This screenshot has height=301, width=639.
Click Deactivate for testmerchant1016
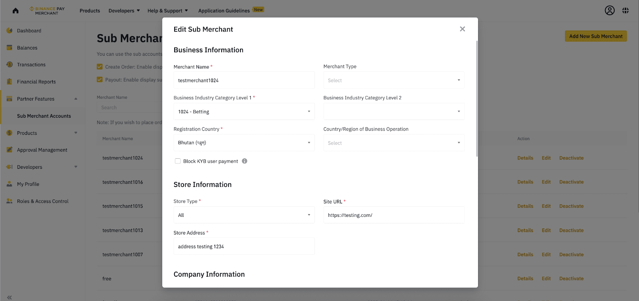pos(571,182)
